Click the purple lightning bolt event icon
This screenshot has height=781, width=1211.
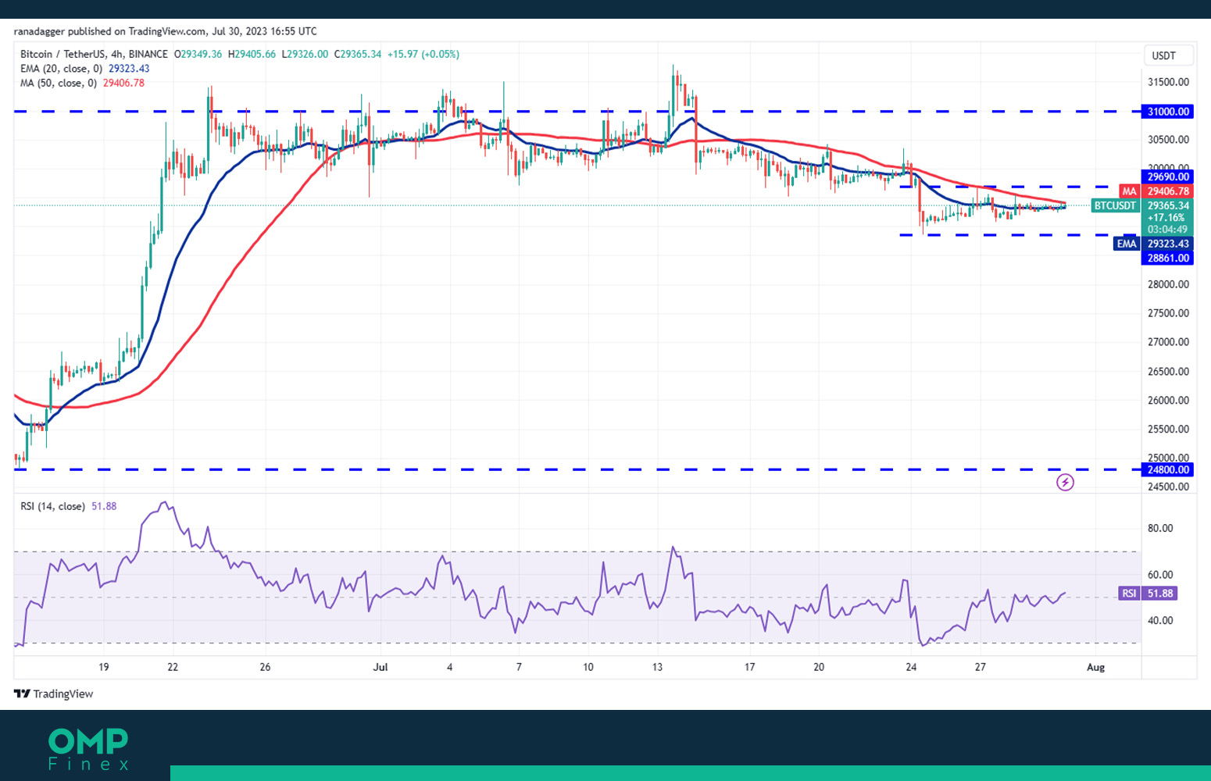click(x=1065, y=483)
